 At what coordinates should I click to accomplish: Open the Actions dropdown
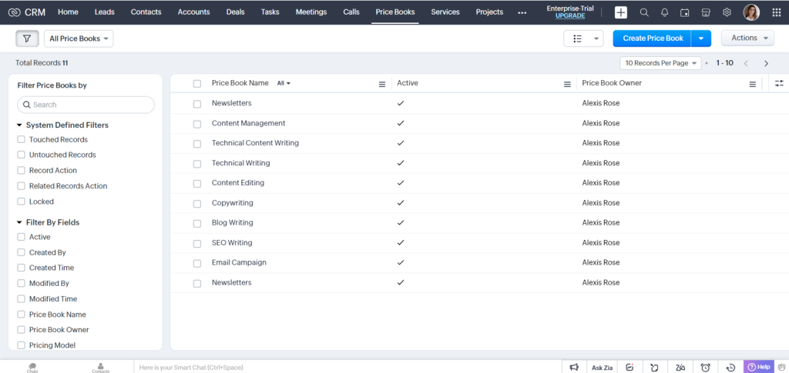click(x=747, y=38)
